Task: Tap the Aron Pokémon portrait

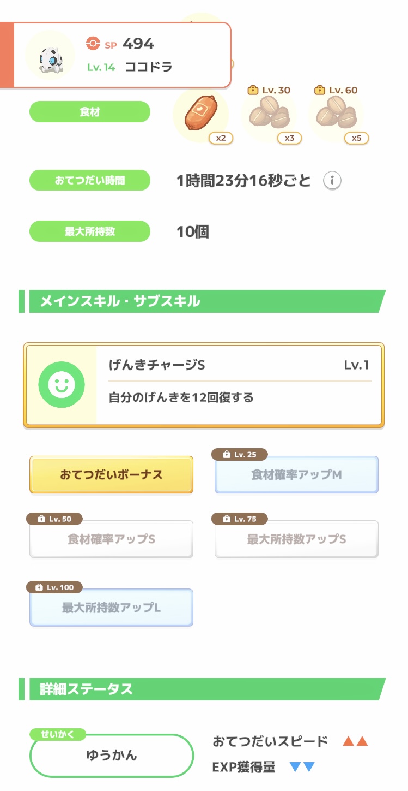Action: pos(50,55)
